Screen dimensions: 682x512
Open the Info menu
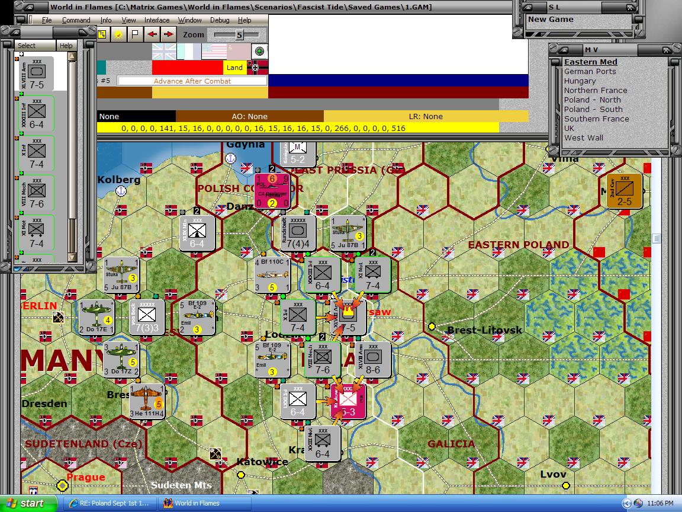(x=106, y=20)
